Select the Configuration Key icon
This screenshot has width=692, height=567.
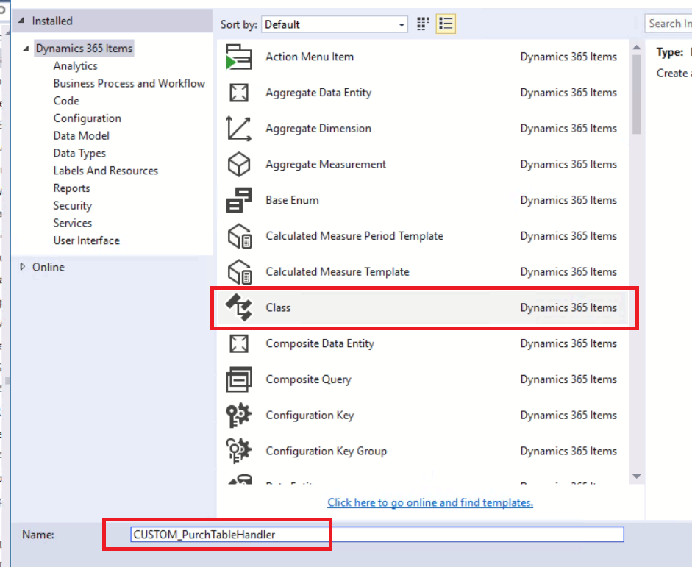239,416
